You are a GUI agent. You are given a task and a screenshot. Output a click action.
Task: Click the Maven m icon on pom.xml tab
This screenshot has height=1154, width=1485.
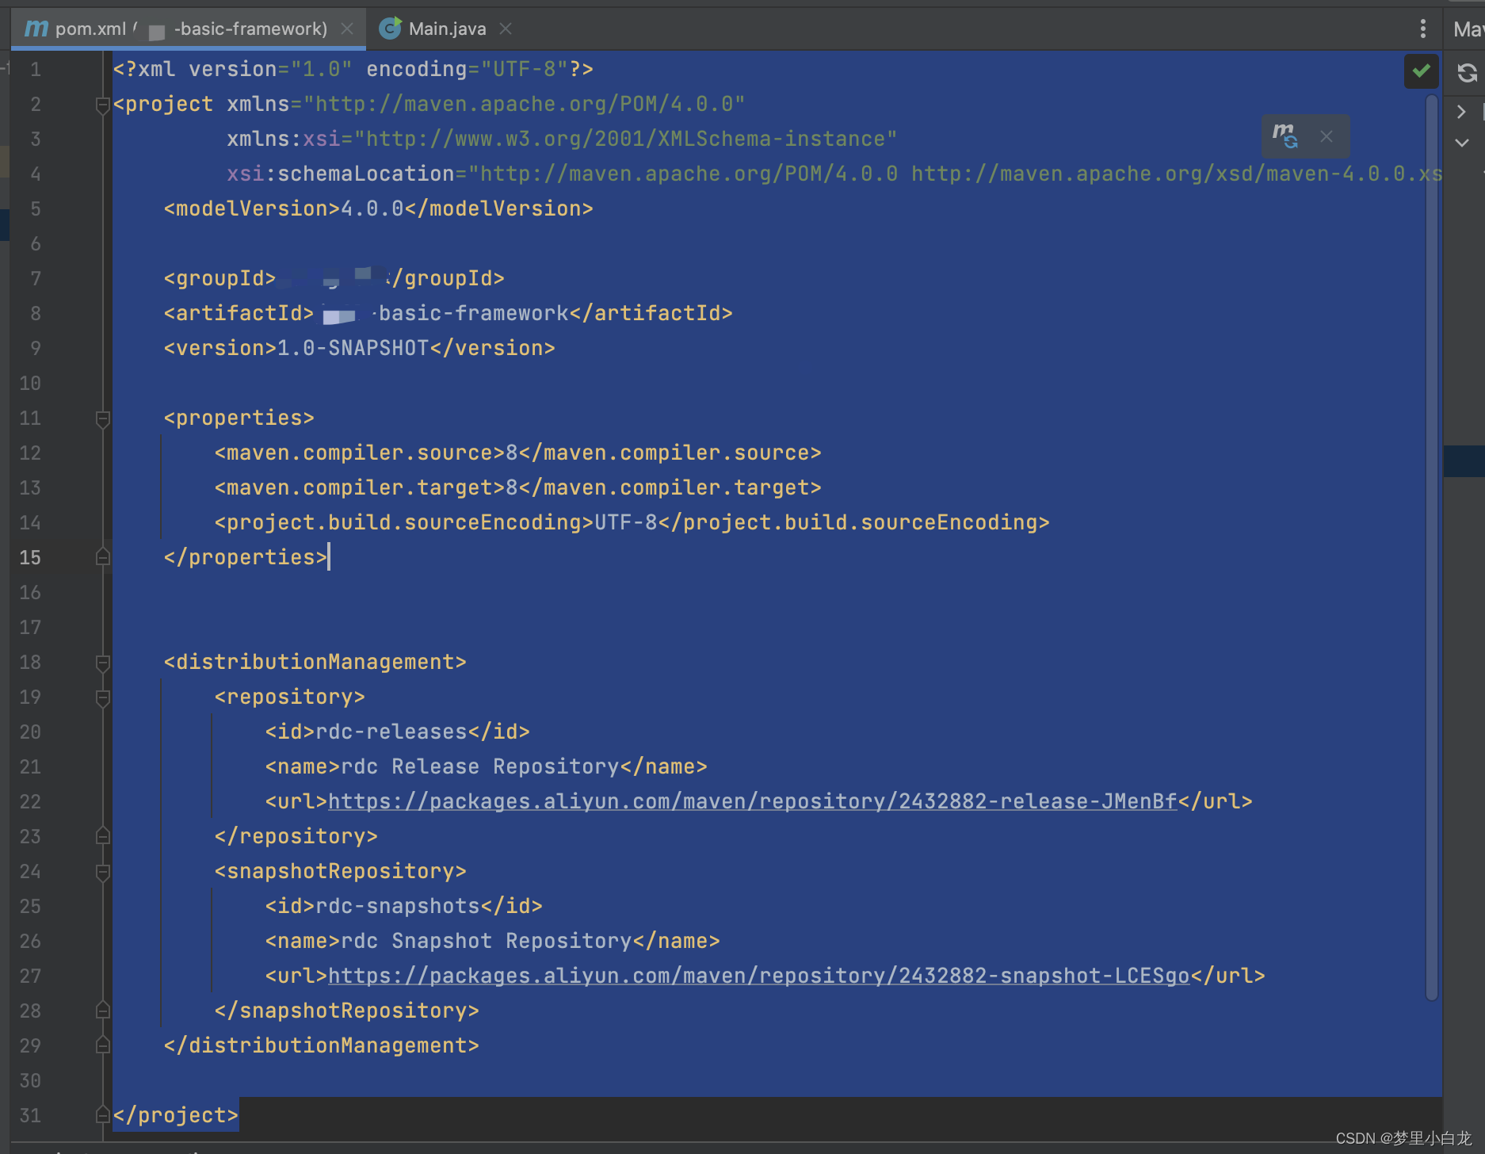click(x=36, y=29)
